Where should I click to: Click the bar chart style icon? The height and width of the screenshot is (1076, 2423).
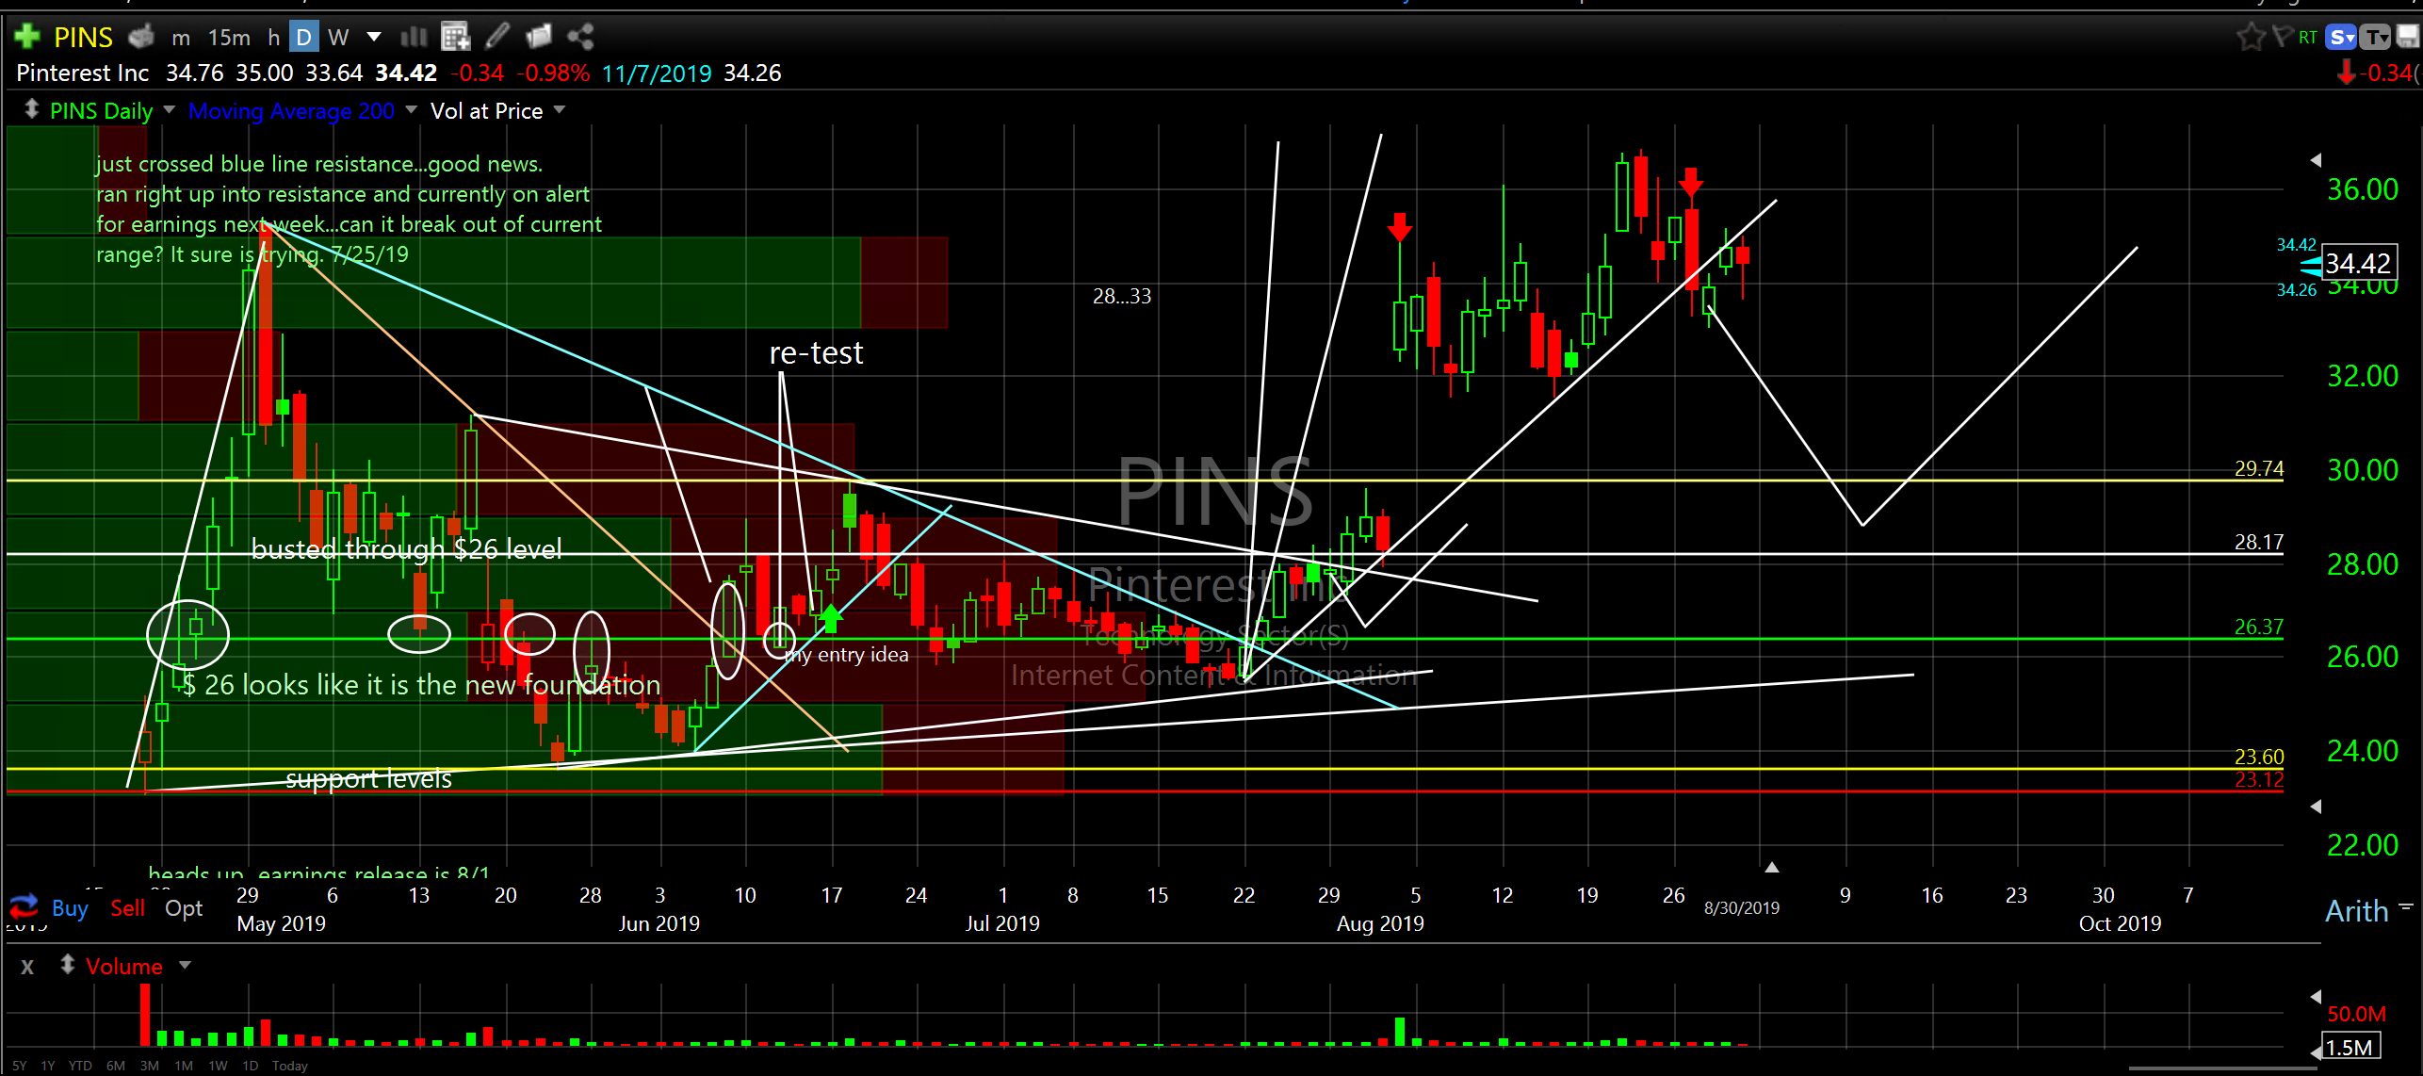point(414,37)
